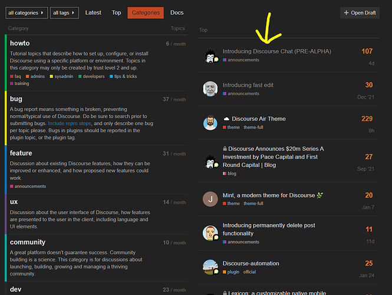
Task: Click the 20 reply count on Mint topic
Action: click(369, 195)
